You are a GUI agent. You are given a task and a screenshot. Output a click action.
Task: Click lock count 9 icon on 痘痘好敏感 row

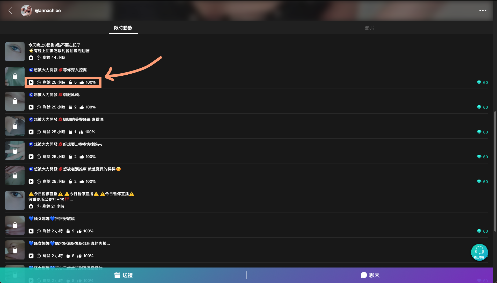coord(68,231)
